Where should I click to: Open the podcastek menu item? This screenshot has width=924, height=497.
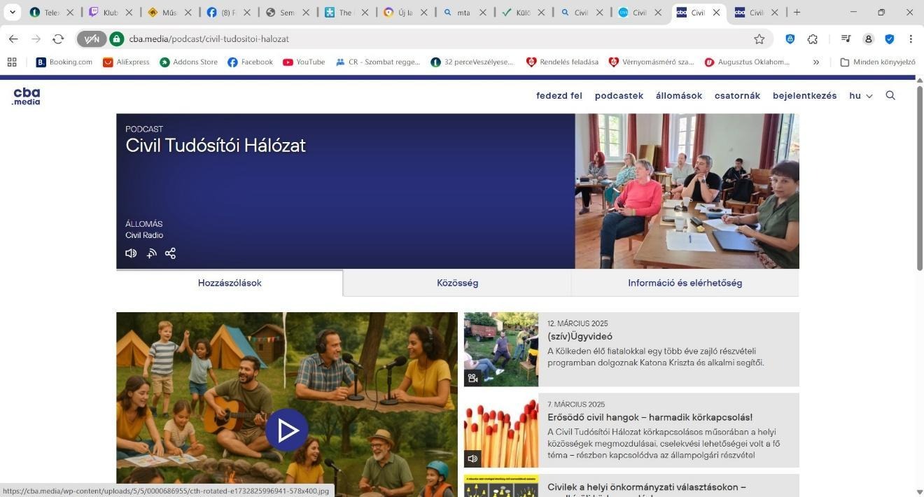pos(619,96)
